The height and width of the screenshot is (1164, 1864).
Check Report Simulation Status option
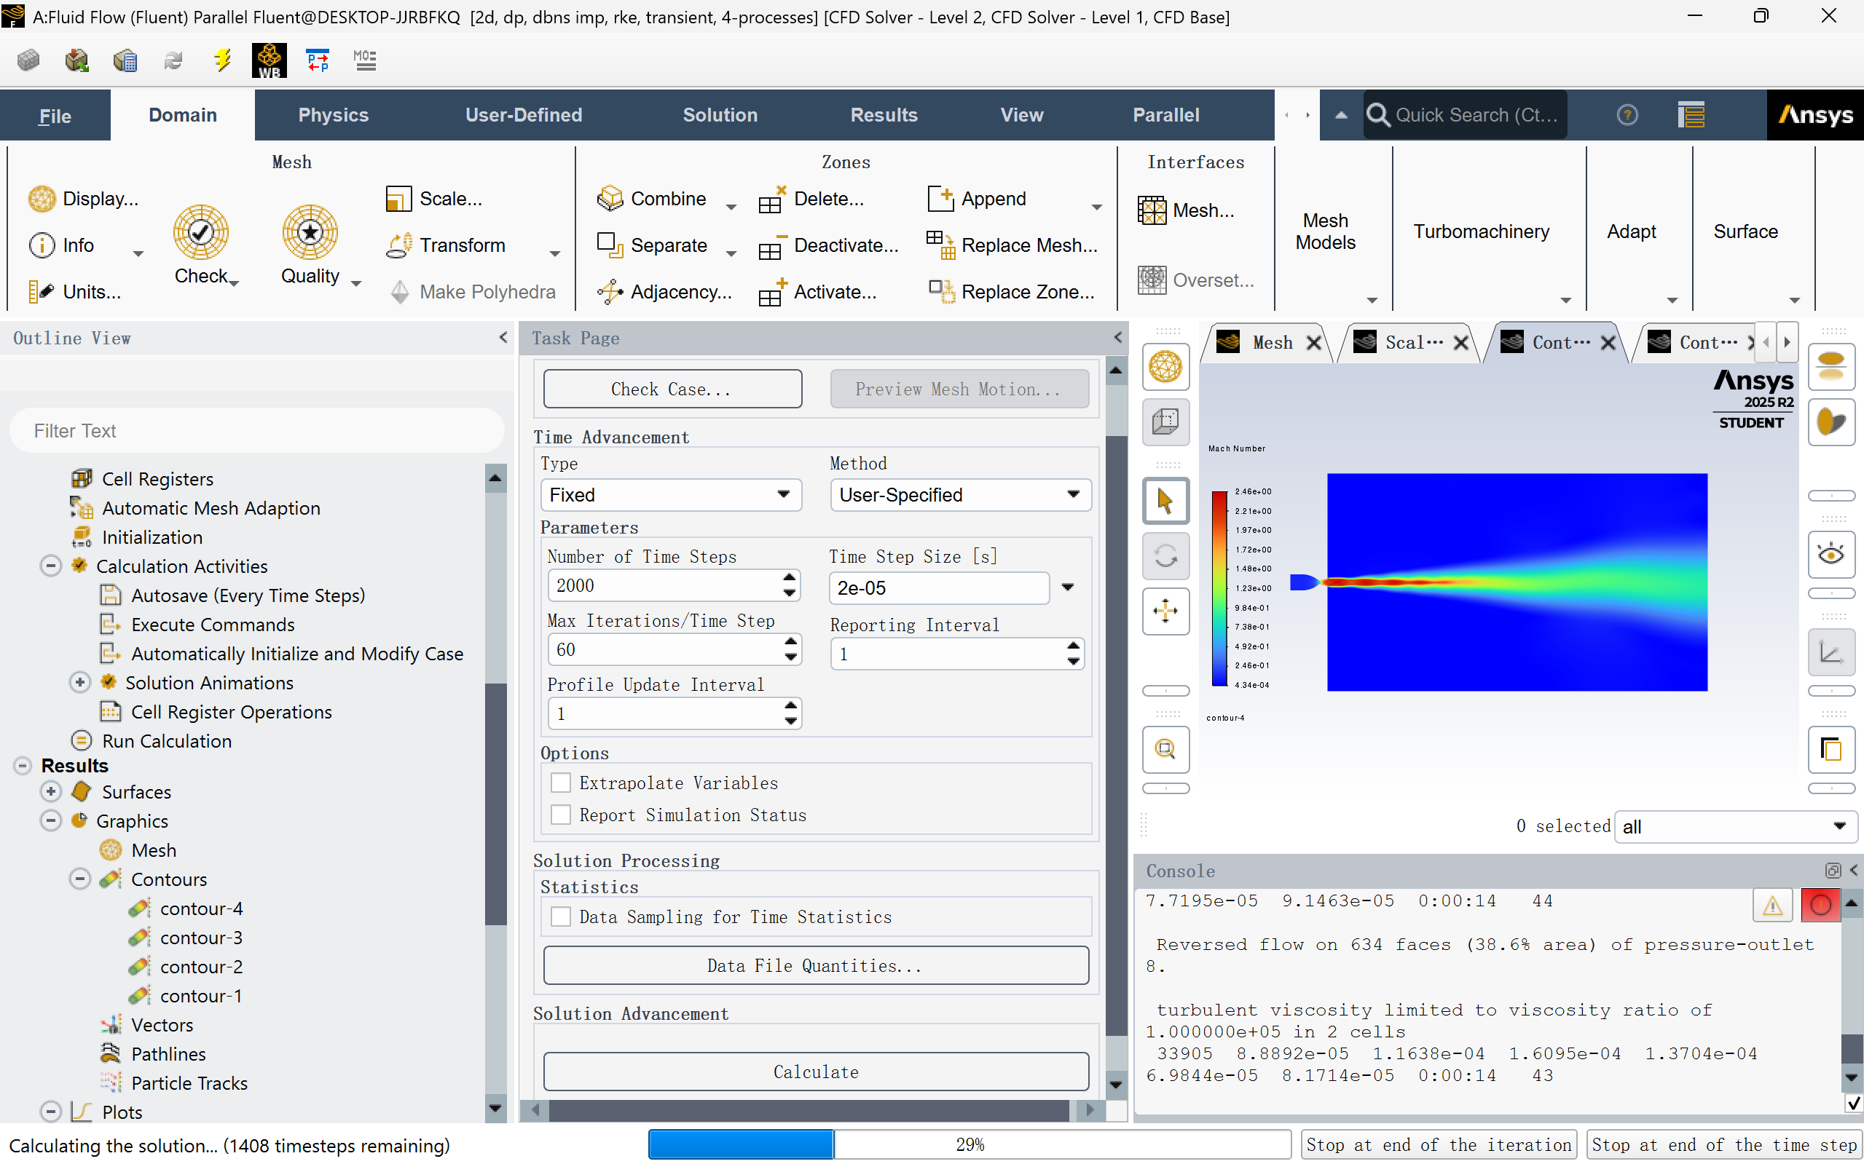click(561, 815)
